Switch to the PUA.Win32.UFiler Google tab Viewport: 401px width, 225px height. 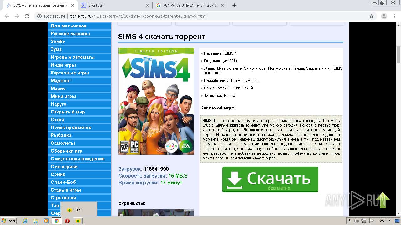tap(190, 5)
